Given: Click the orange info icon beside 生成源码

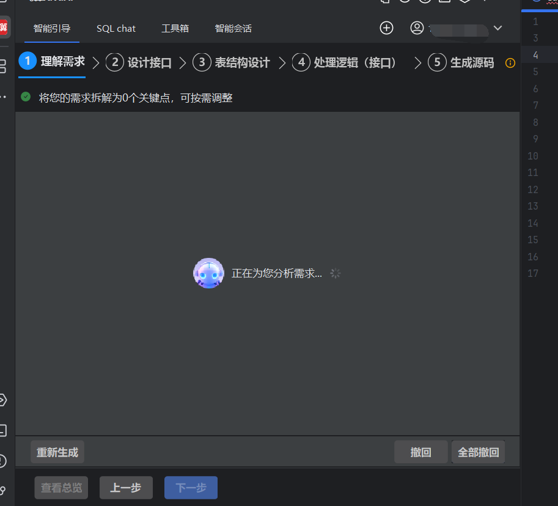Looking at the screenshot, I should pos(510,63).
